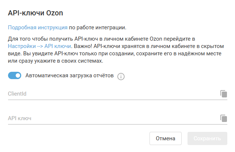Show info about automatic report loading
Image resolution: width=235 pixels, height=152 pixels.
tap(121, 76)
